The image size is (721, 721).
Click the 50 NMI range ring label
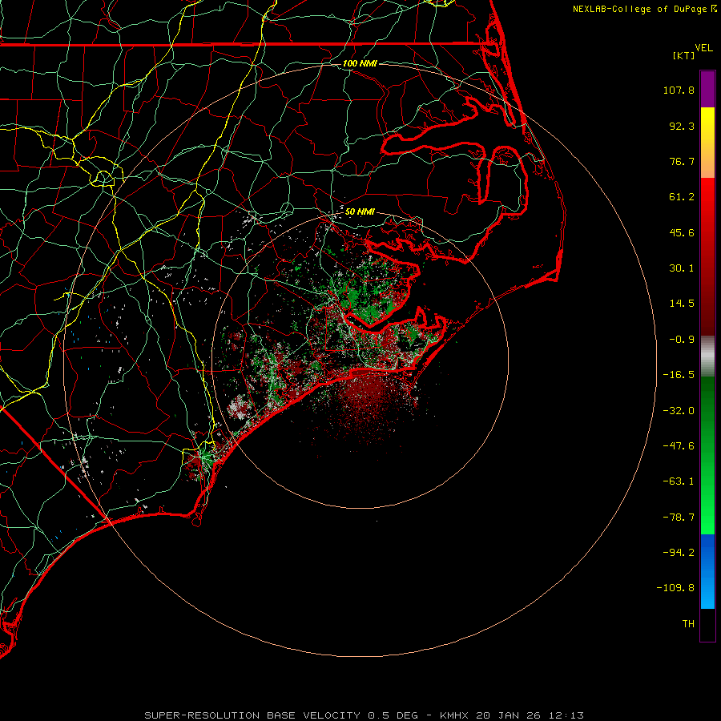(360, 211)
